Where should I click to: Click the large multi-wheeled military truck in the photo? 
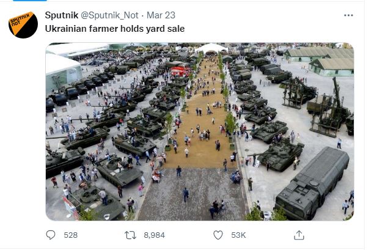click(x=312, y=182)
